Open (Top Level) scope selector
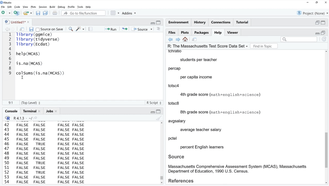The width and height of the screenshot is (329, 186). [x=31, y=103]
